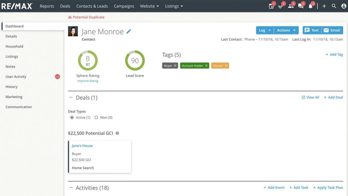Open the chat messages icon in header
The width and height of the screenshot is (348, 196).
[300, 6]
